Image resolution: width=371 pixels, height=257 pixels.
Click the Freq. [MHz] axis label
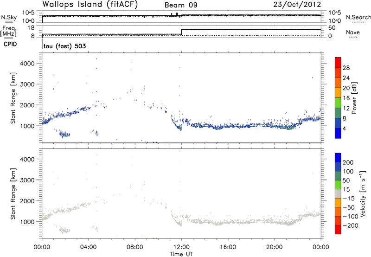[x=8, y=32]
